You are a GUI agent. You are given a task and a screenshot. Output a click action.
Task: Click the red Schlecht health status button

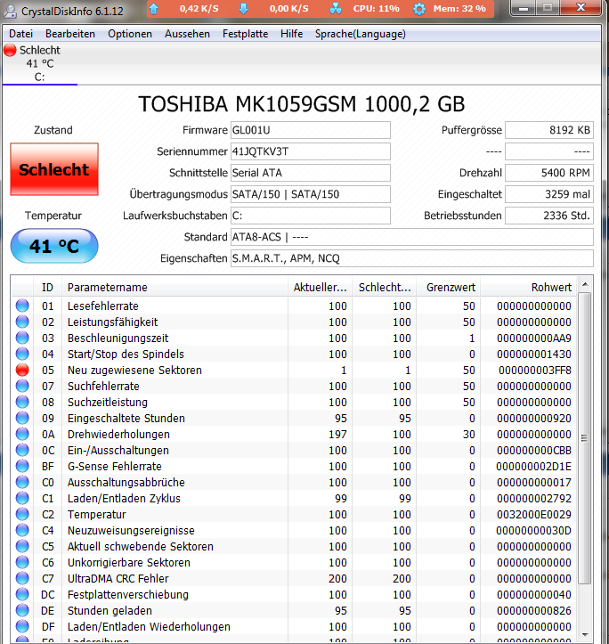(x=54, y=169)
